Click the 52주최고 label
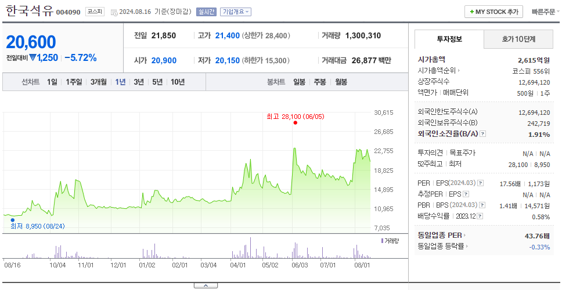The height and width of the screenshot is (290, 562). [430, 164]
